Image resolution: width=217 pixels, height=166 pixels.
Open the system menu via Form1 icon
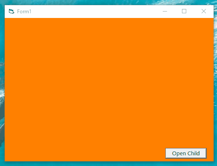12,11
